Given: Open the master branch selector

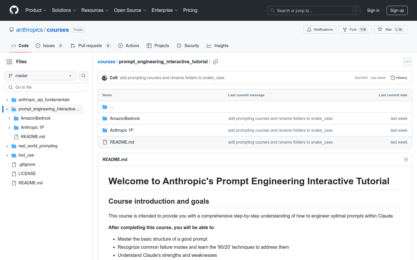Looking at the screenshot, I should [x=41, y=76].
